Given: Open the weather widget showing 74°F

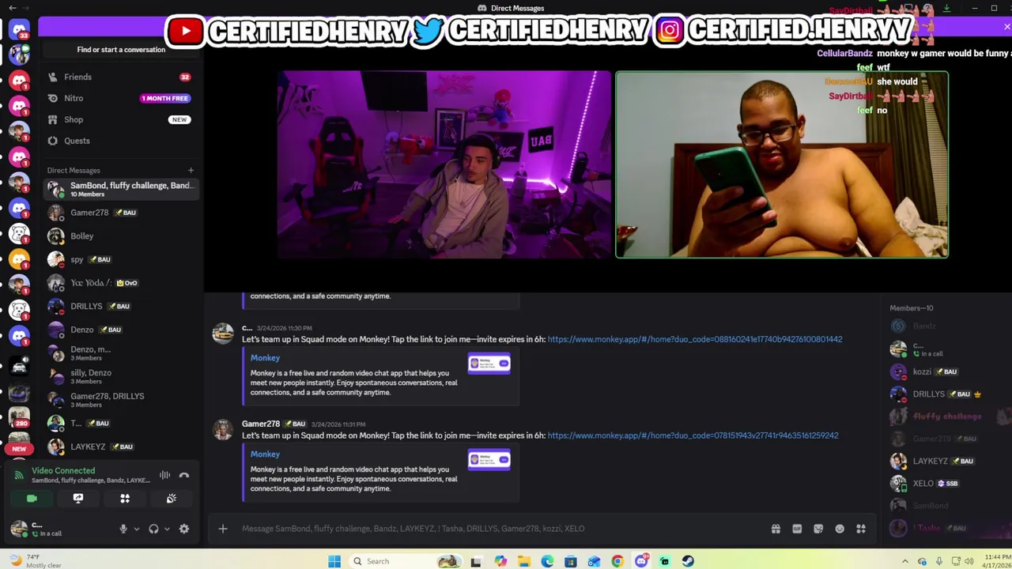Looking at the screenshot, I should pos(36,561).
